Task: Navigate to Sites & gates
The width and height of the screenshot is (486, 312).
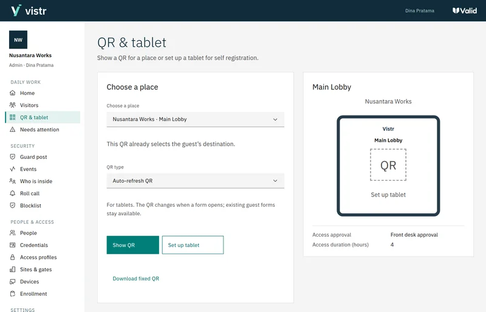Action: (43, 269)
